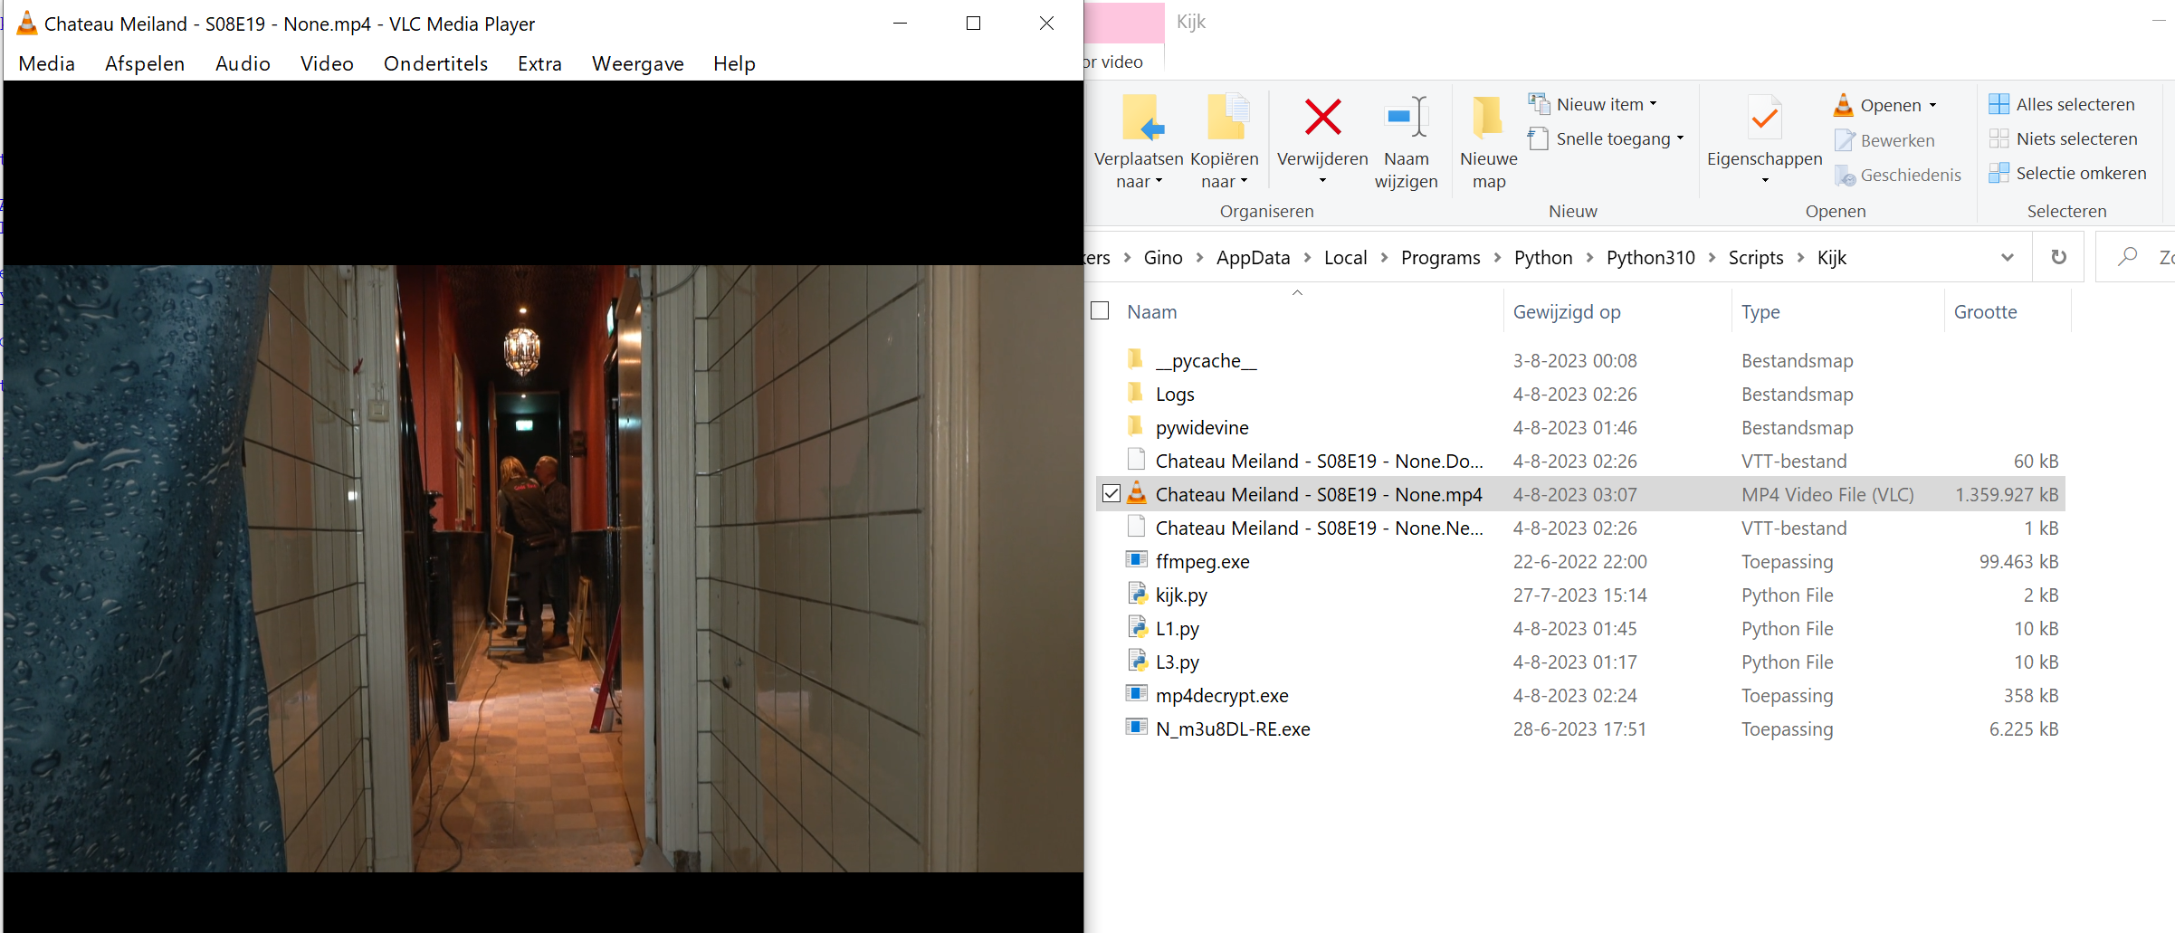
Task: Click Niets selecteren in Explorer ribbon
Action: pos(2064,138)
